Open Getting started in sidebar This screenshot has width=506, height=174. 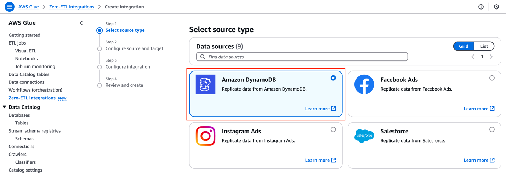[x=24, y=35]
